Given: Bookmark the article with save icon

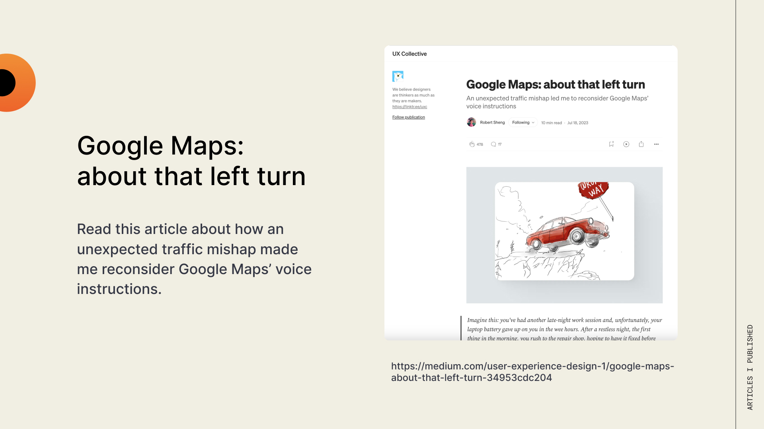Looking at the screenshot, I should (611, 144).
